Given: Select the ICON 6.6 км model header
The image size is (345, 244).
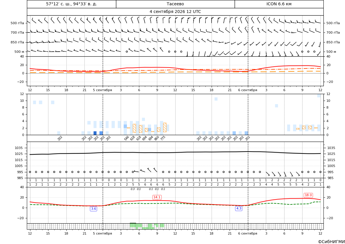Looking at the screenshot, I should [x=279, y=4].
